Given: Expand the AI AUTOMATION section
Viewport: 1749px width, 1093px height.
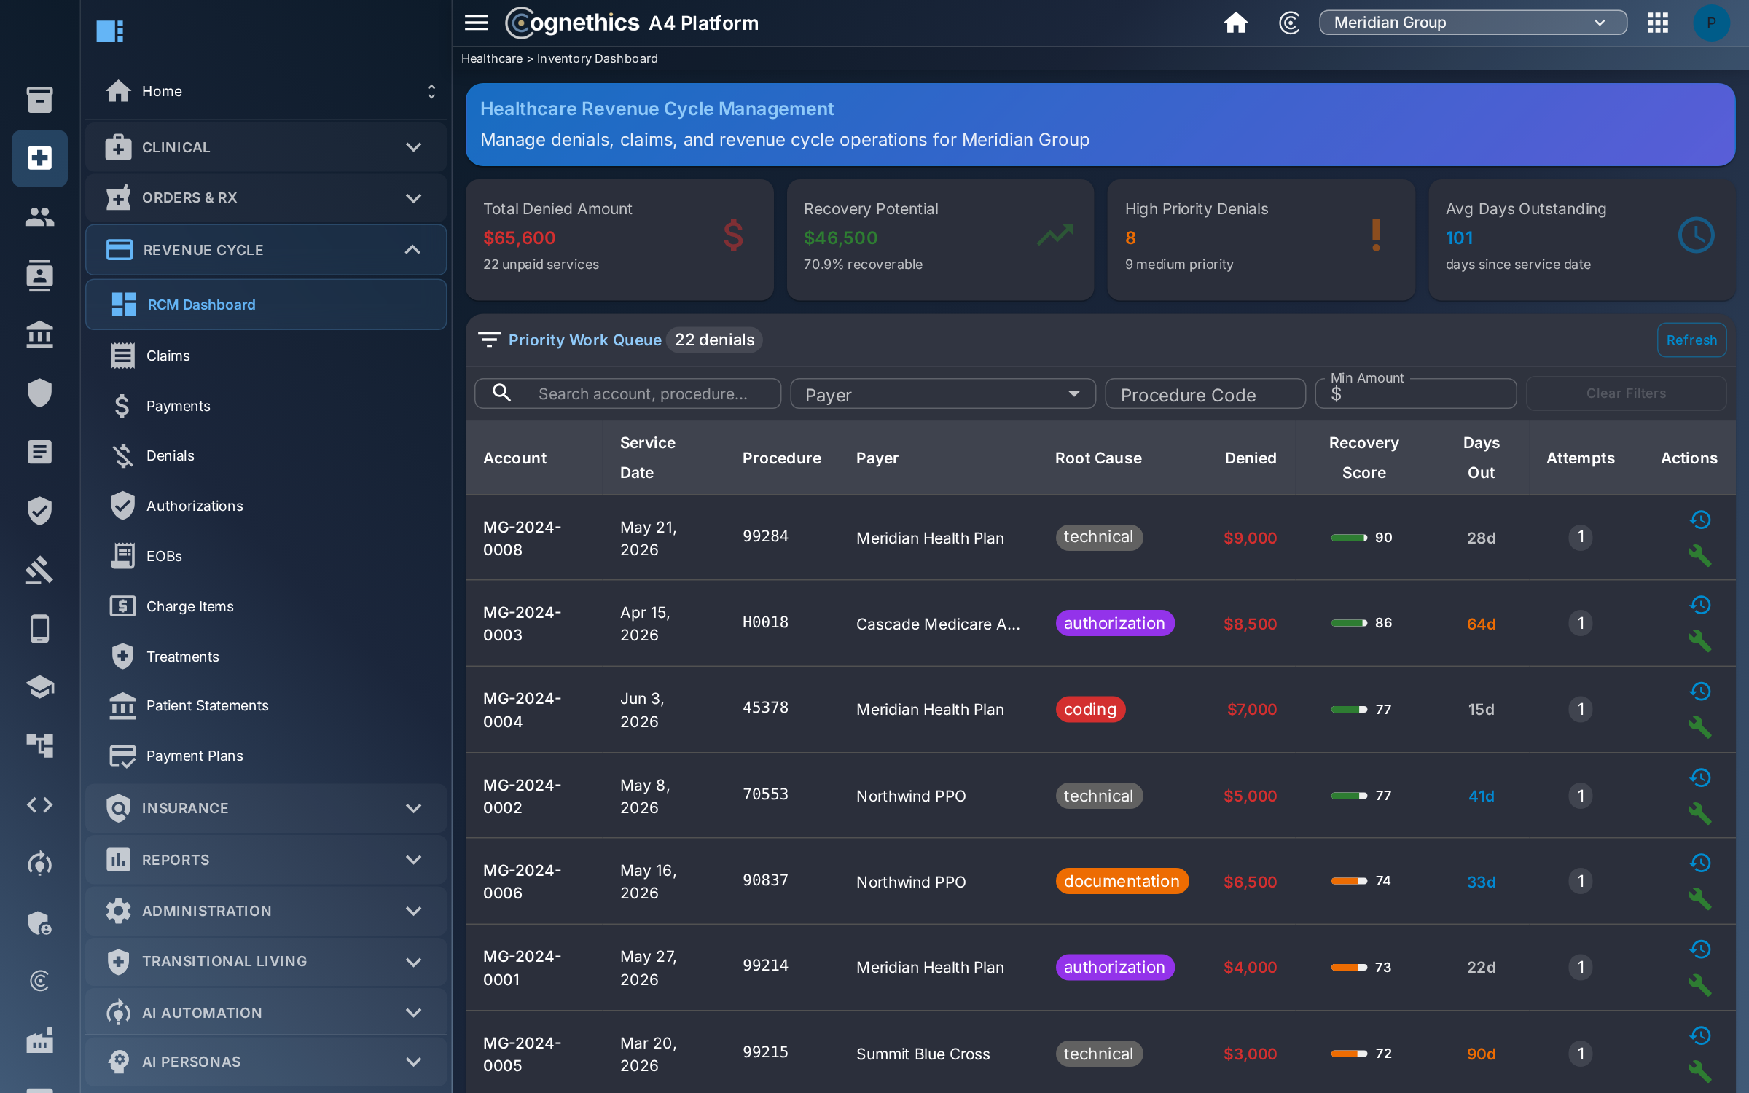Looking at the screenshot, I should (x=266, y=1013).
